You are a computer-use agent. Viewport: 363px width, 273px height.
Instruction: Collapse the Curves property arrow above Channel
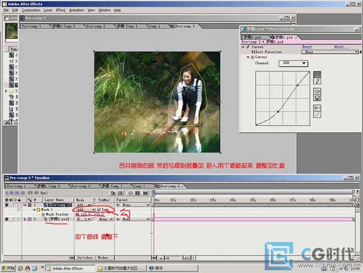(x=248, y=57)
